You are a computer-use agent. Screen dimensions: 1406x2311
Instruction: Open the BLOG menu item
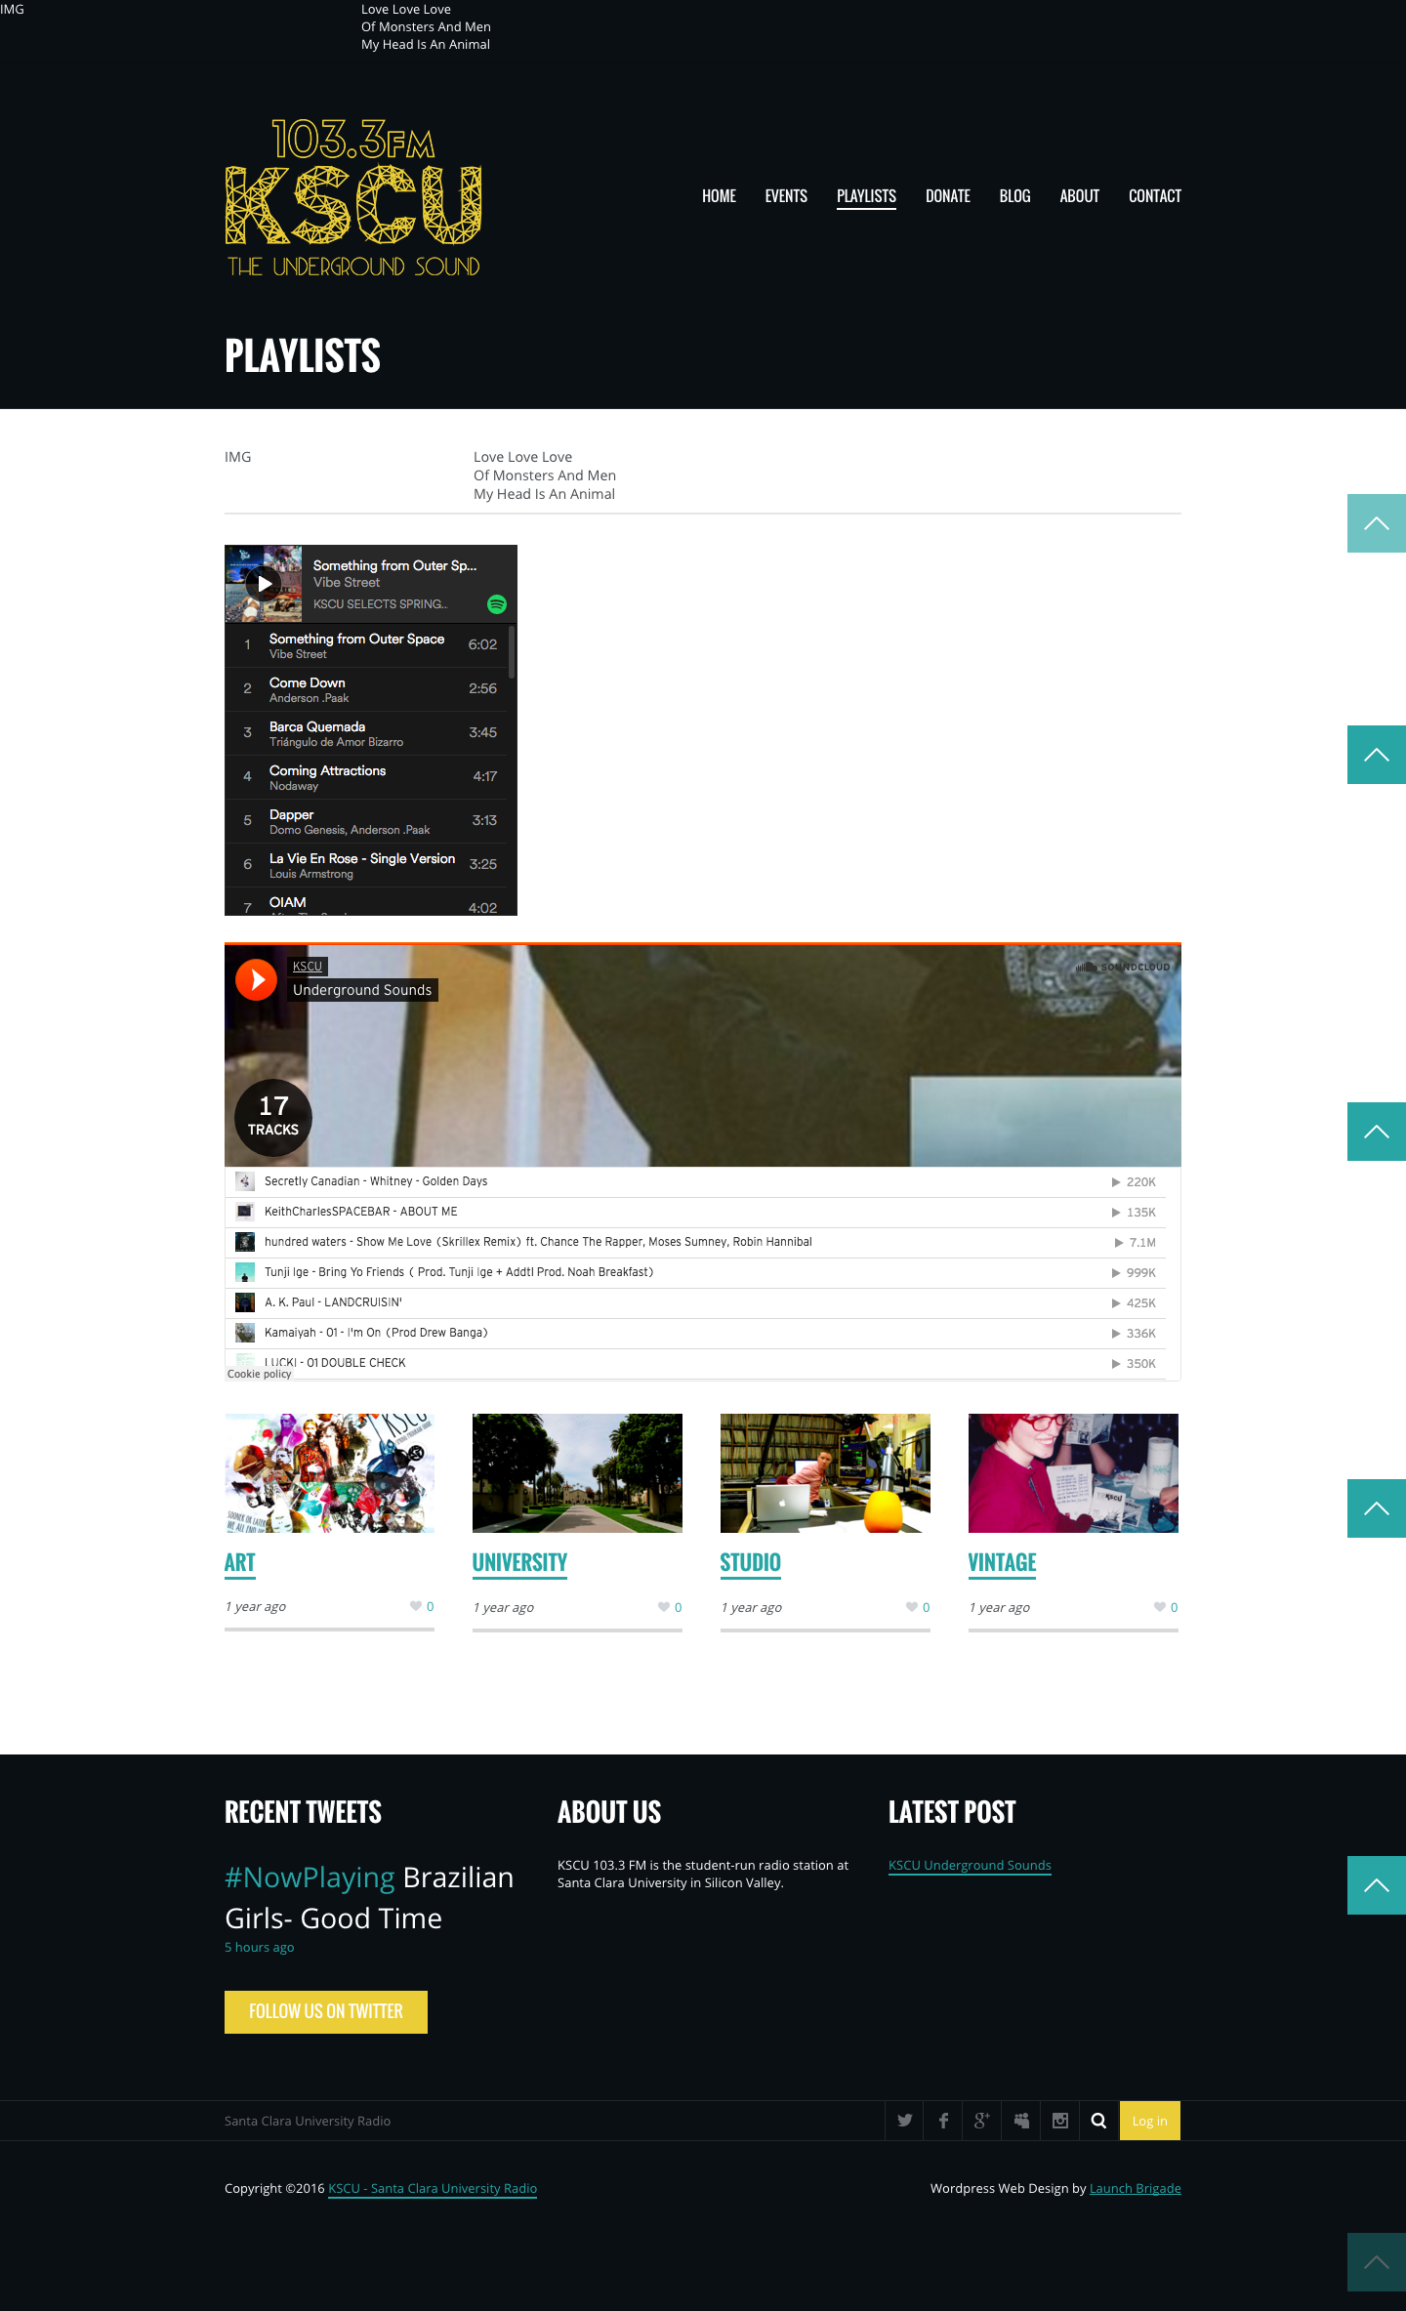point(1014,196)
